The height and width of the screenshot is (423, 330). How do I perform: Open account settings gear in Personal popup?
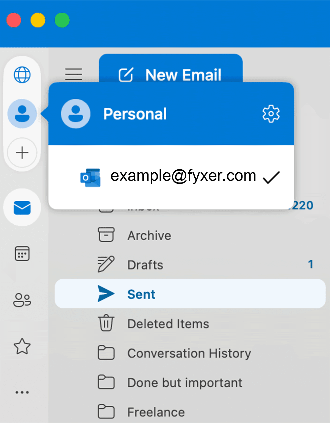(x=271, y=114)
